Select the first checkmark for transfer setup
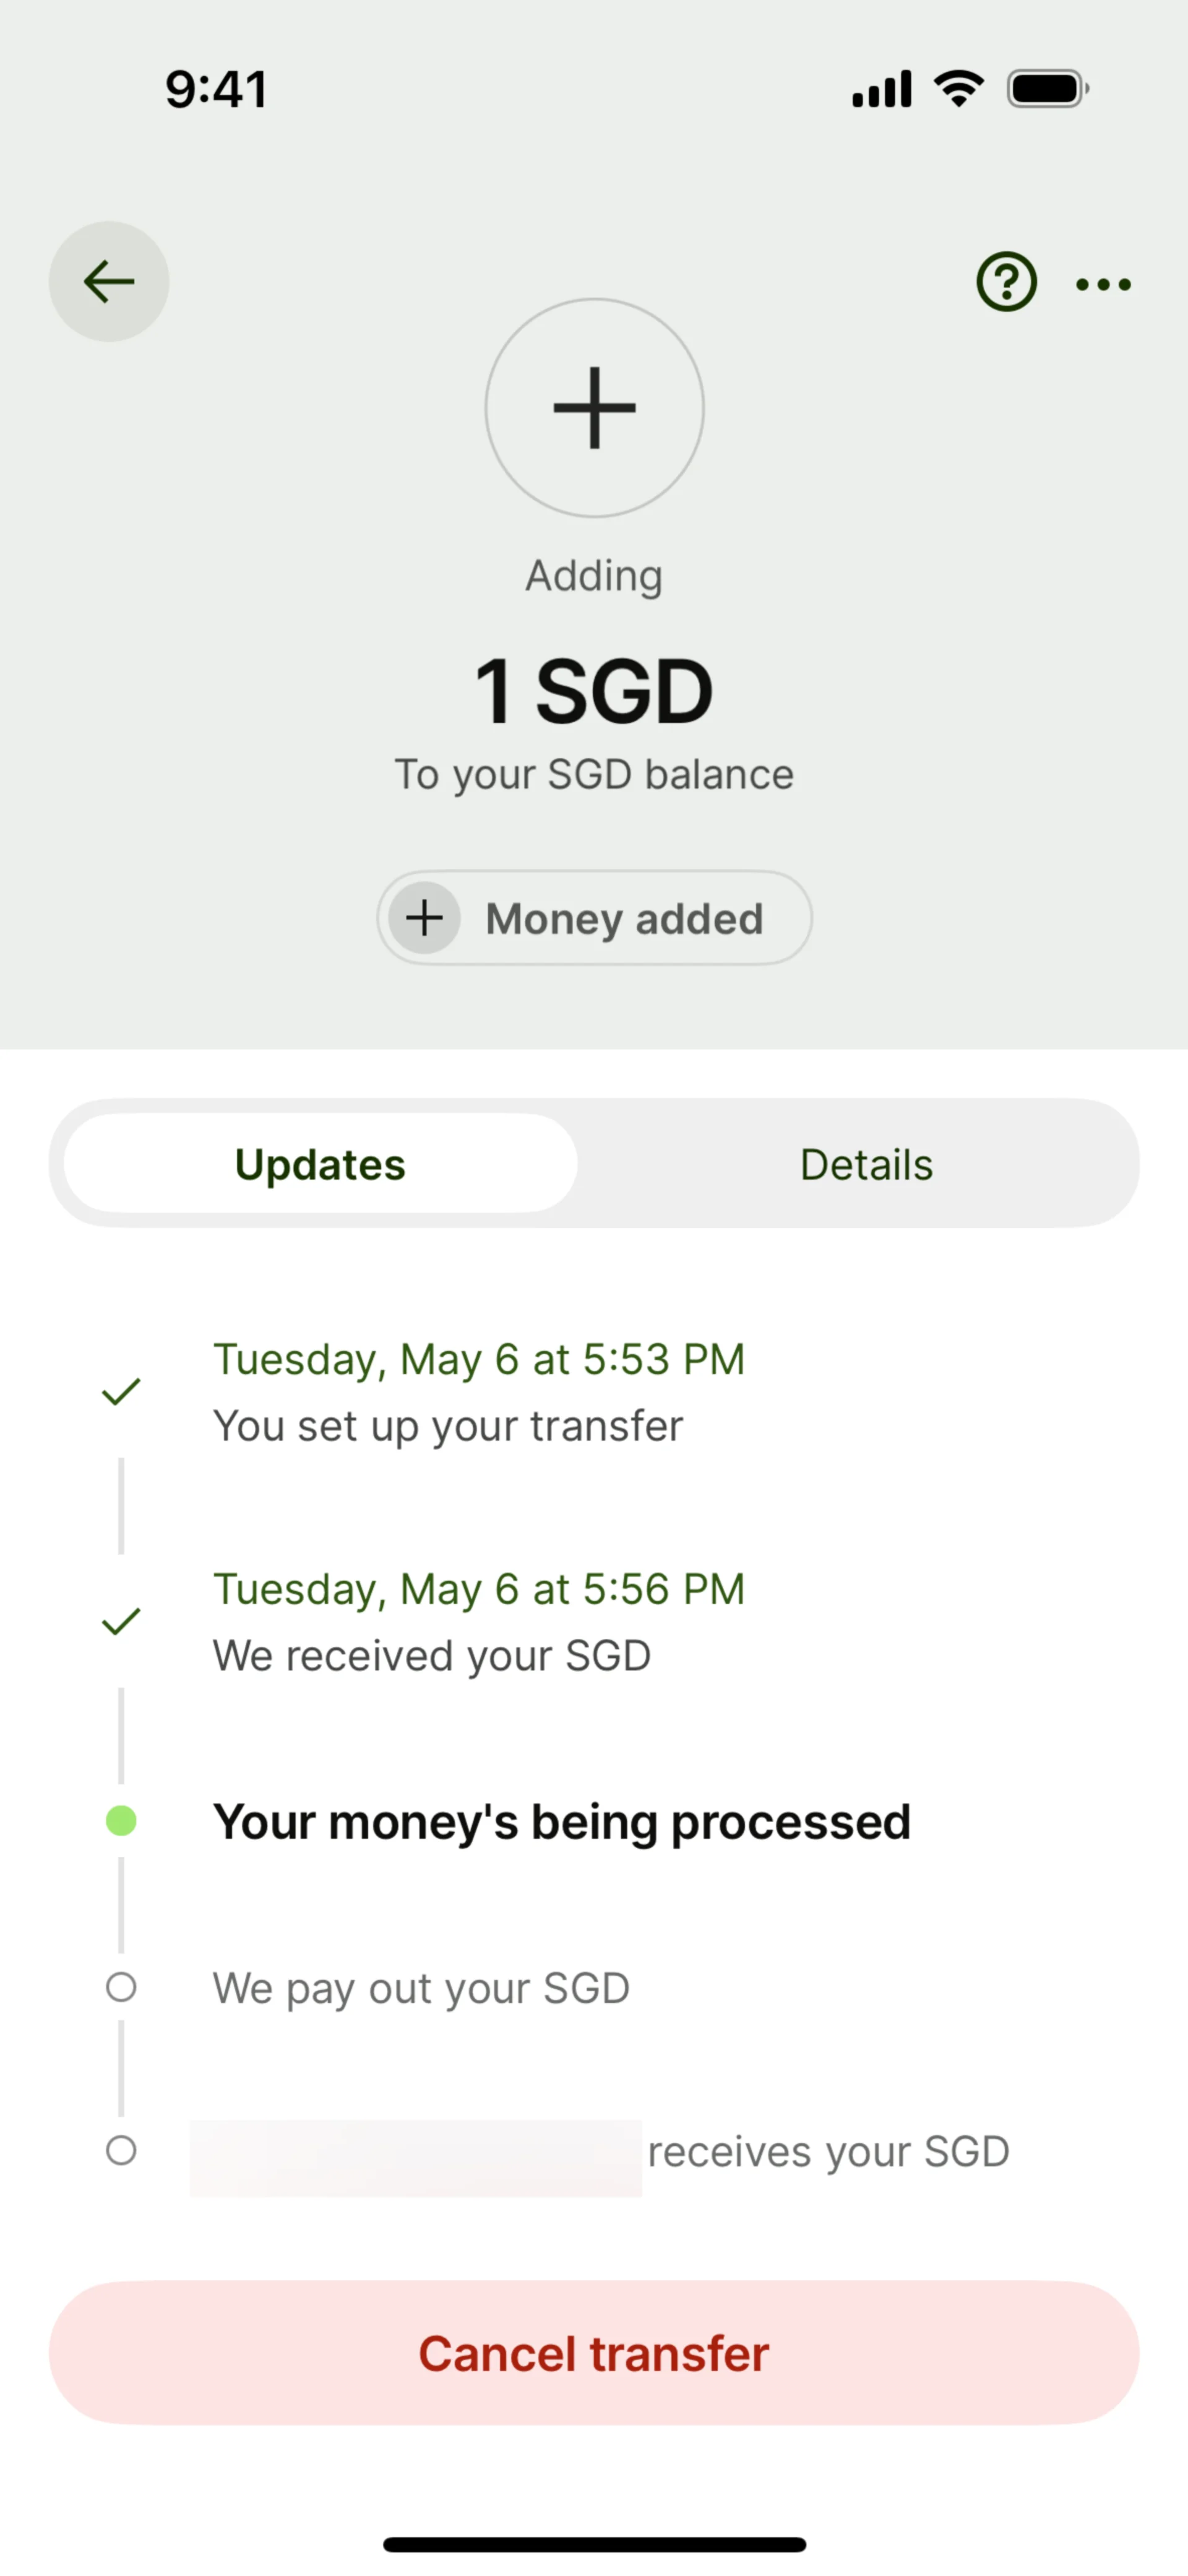Image resolution: width=1188 pixels, height=2576 pixels. [121, 1391]
